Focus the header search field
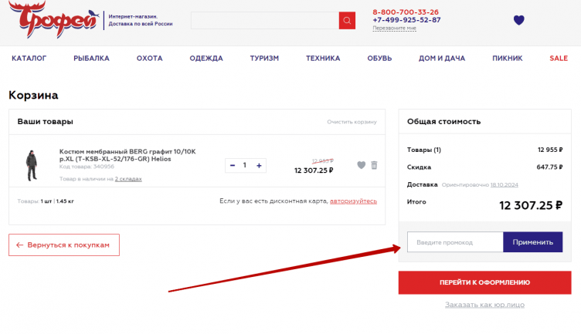Image resolution: width=581 pixels, height=334 pixels. tap(265, 20)
